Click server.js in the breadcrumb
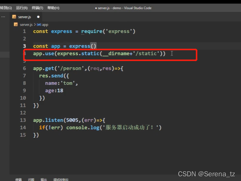This screenshot has height=181, width=241. click(x=26, y=24)
